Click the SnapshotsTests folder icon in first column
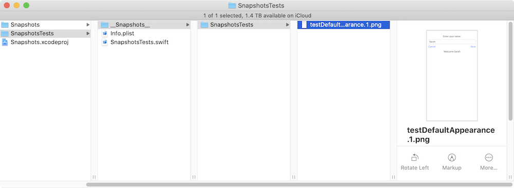The image size is (514, 188). pyautogui.click(x=5, y=34)
